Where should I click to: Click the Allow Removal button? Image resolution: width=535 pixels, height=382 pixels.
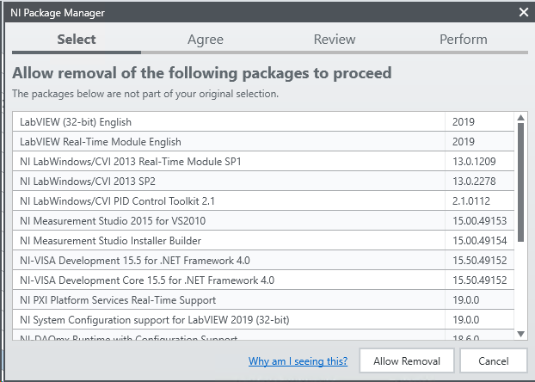tap(407, 360)
